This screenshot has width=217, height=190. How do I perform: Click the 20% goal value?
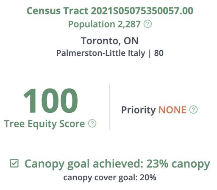pos(148,177)
